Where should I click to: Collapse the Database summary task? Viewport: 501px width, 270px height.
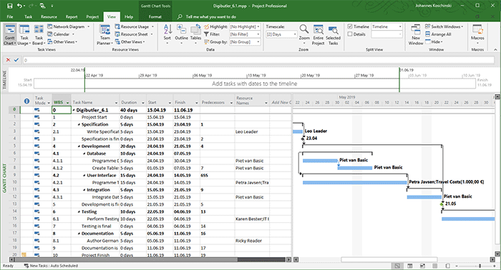(84, 154)
